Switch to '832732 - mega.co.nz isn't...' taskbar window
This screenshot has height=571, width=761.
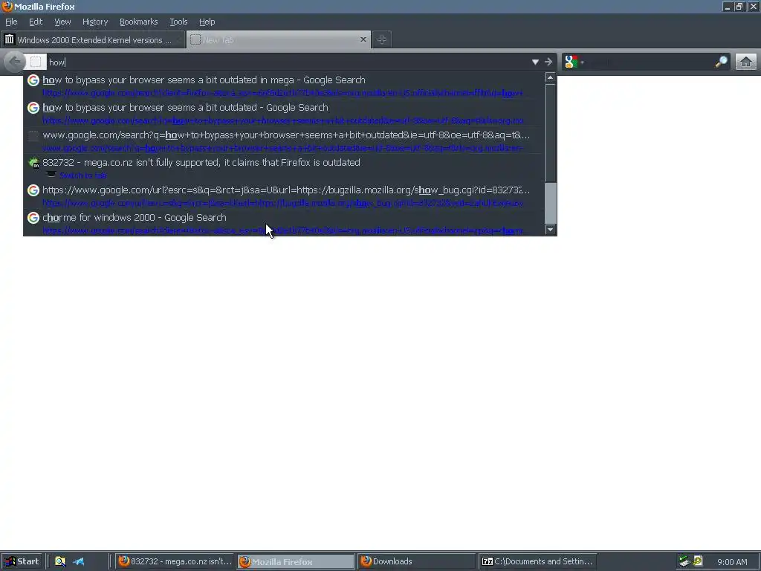pos(175,561)
